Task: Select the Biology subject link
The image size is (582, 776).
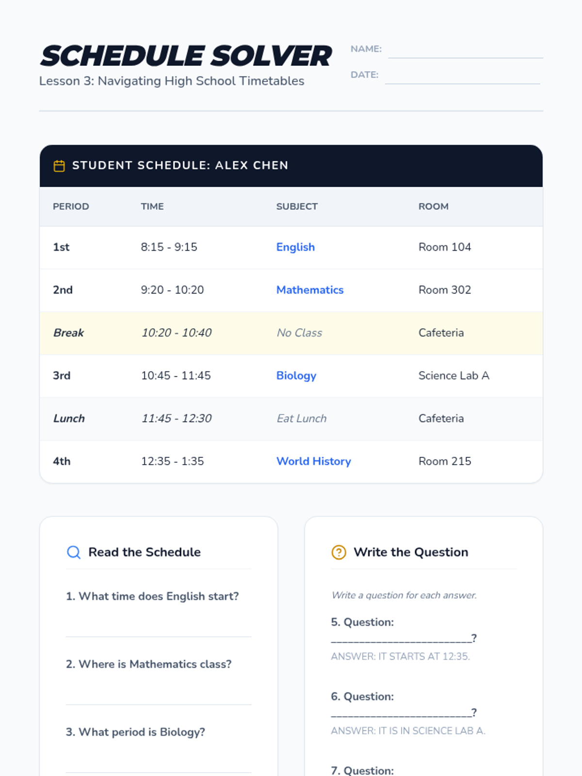Action: pos(296,376)
